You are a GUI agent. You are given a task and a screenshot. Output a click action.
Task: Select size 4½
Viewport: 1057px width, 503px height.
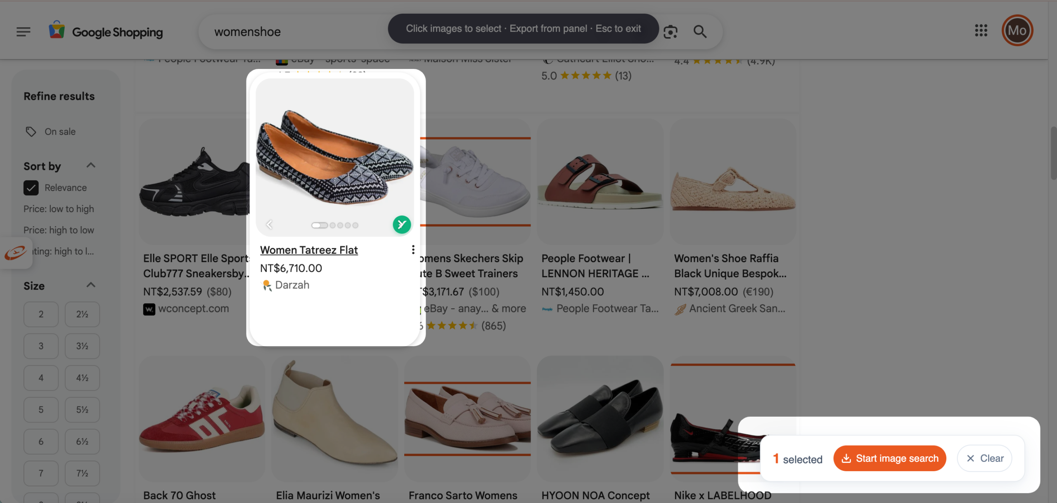click(x=82, y=378)
